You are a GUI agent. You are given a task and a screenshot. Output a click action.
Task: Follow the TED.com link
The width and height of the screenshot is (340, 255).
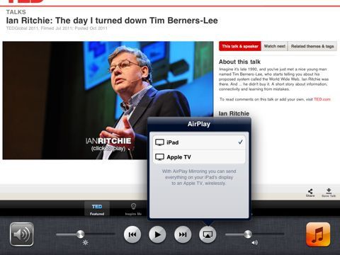(322, 99)
